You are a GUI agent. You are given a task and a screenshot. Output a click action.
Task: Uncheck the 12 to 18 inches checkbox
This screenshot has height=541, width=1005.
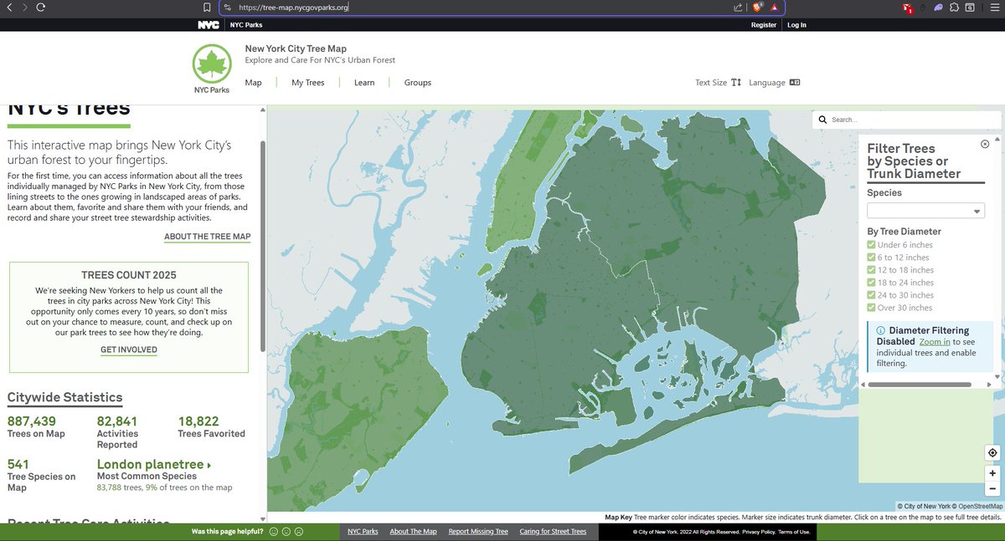point(871,270)
